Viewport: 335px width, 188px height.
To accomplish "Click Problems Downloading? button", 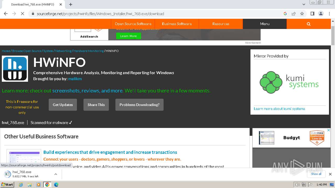I will tap(139, 105).
